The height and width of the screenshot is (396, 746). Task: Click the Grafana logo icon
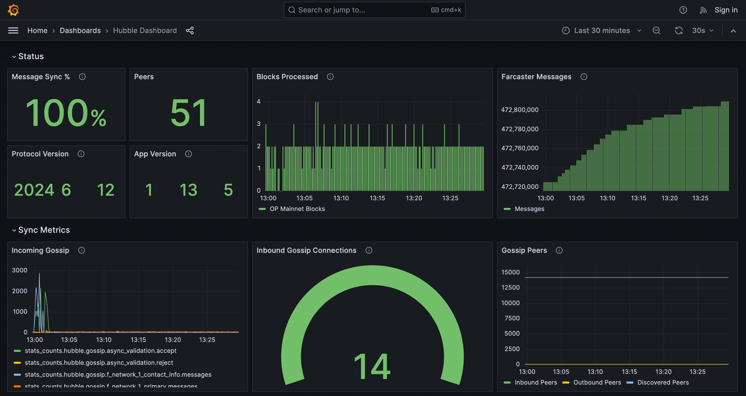[13, 10]
